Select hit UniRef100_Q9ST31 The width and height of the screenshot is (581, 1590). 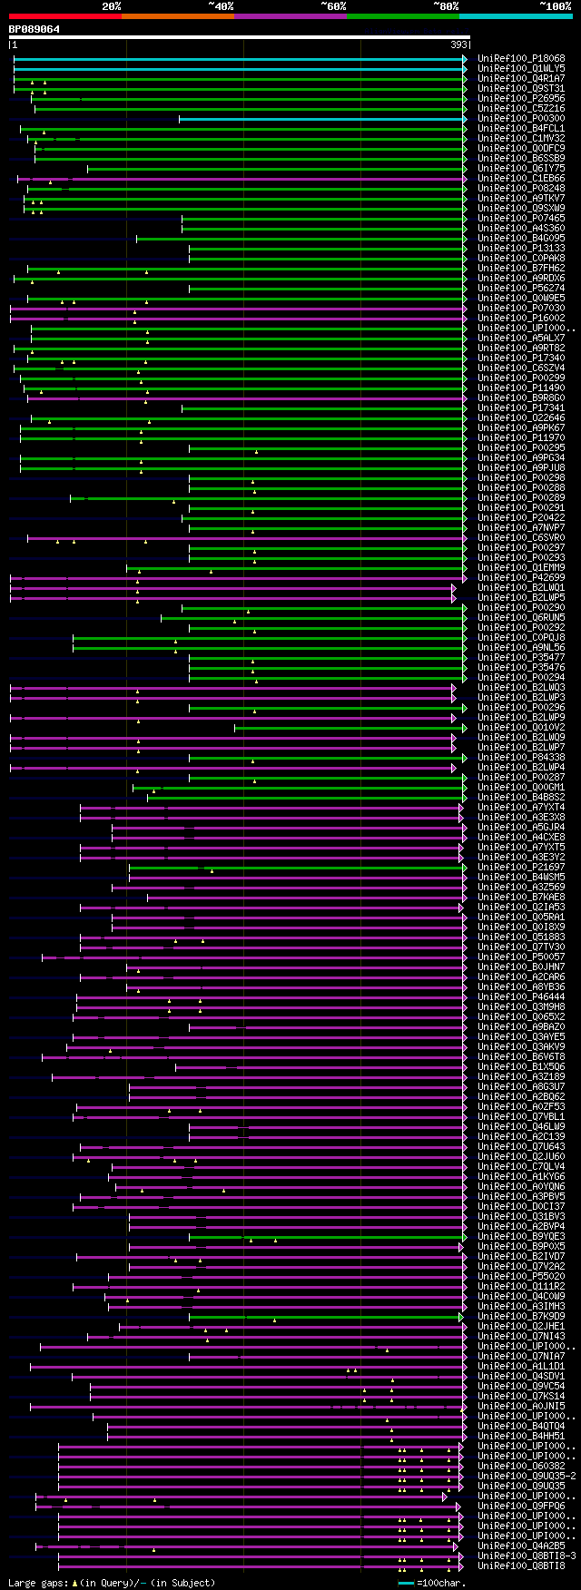pyautogui.click(x=521, y=88)
